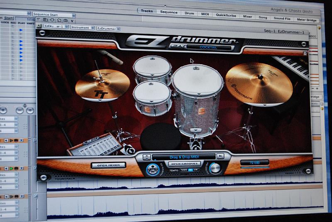Switch to the QuickScribe tab
This screenshot has height=222, width=332.
point(226,15)
